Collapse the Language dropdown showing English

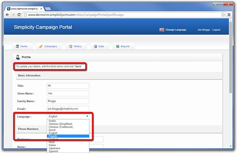click(68, 116)
